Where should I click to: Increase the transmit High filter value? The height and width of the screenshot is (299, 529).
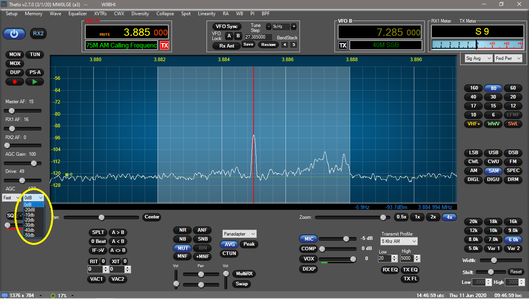tap(417, 257)
